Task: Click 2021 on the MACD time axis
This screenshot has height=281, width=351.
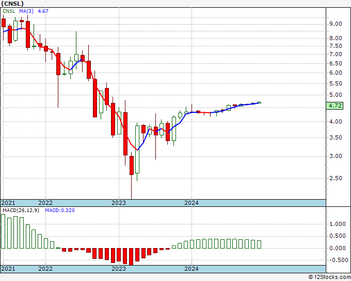Action: pyautogui.click(x=8, y=269)
